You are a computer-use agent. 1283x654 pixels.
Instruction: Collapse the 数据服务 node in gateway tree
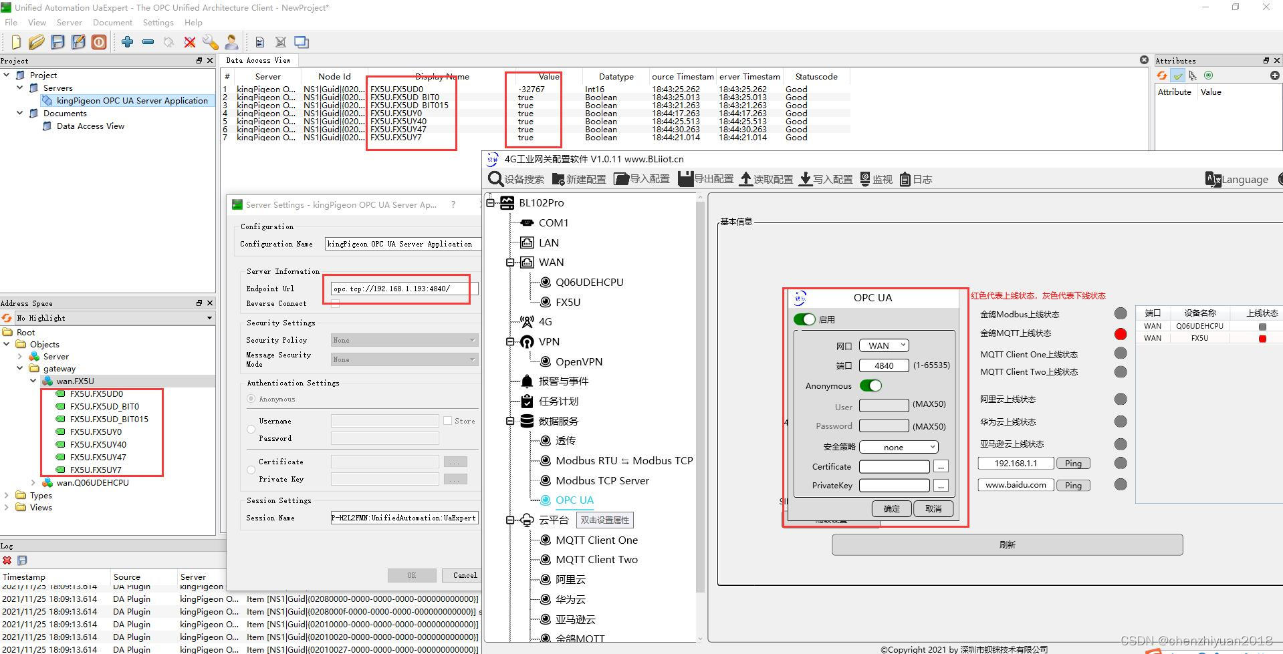510,421
